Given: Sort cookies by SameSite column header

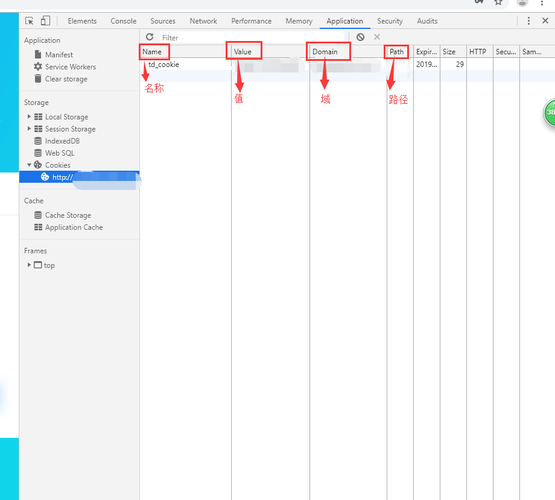Looking at the screenshot, I should (x=537, y=52).
